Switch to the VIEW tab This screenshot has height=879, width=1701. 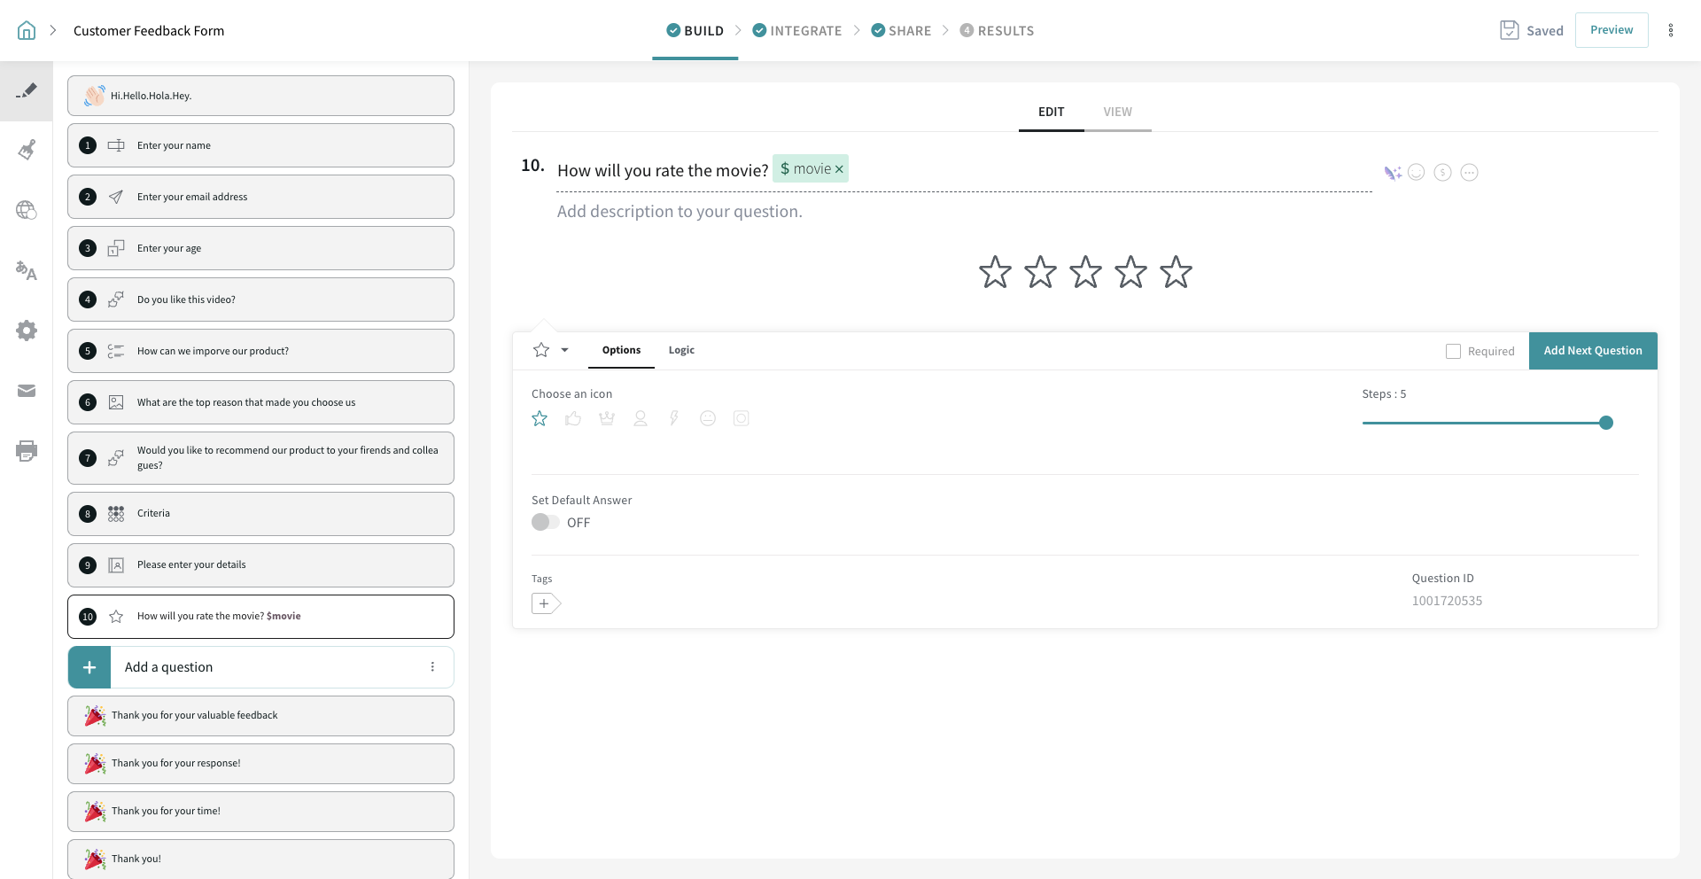click(x=1117, y=112)
